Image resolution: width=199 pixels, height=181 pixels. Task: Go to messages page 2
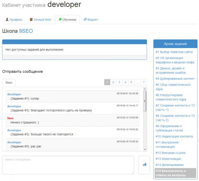(113, 82)
